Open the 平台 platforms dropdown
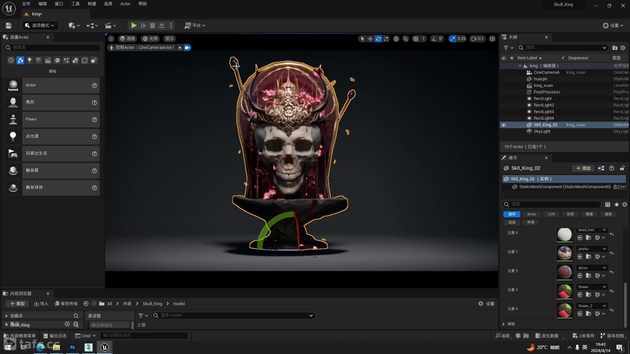The width and height of the screenshot is (630, 354). tap(195, 26)
